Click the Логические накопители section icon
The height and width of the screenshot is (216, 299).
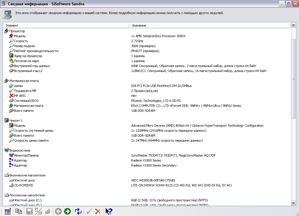pos(6,195)
